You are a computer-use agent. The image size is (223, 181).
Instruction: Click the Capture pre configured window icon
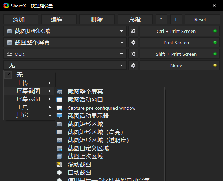click(59, 108)
